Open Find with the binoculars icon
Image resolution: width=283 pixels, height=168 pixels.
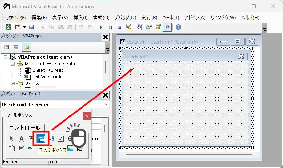pyautogui.click(x=70, y=27)
